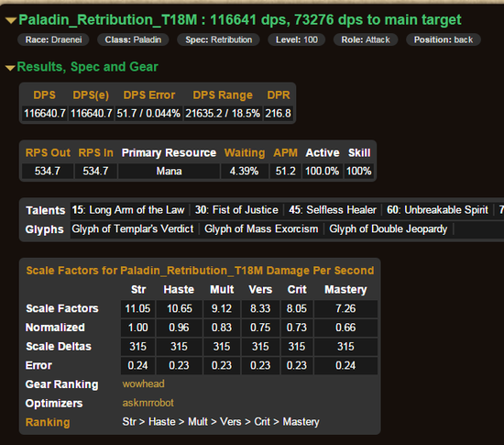Click the 30: Fist of Justice talent

(x=236, y=210)
